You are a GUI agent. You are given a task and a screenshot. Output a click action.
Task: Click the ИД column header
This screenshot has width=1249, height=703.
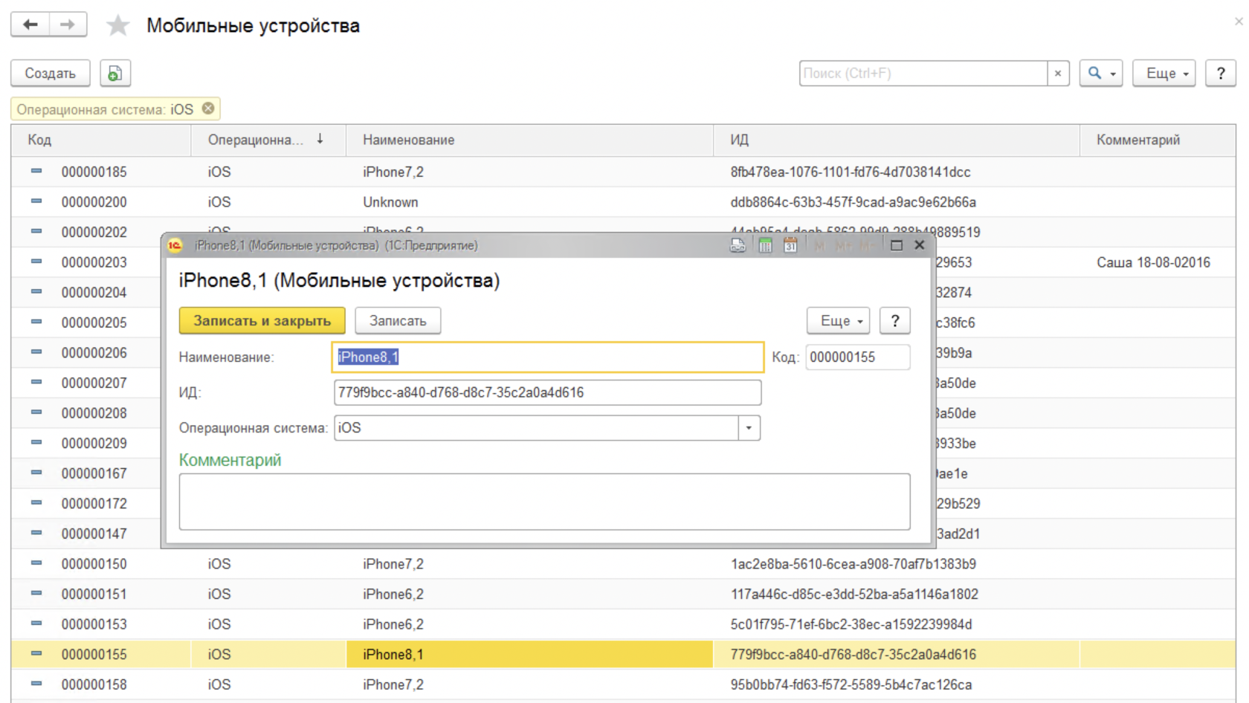coord(896,140)
